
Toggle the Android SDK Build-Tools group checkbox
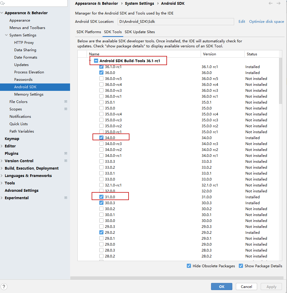tap(96, 61)
